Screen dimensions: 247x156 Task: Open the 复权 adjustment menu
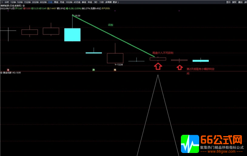click(234, 2)
